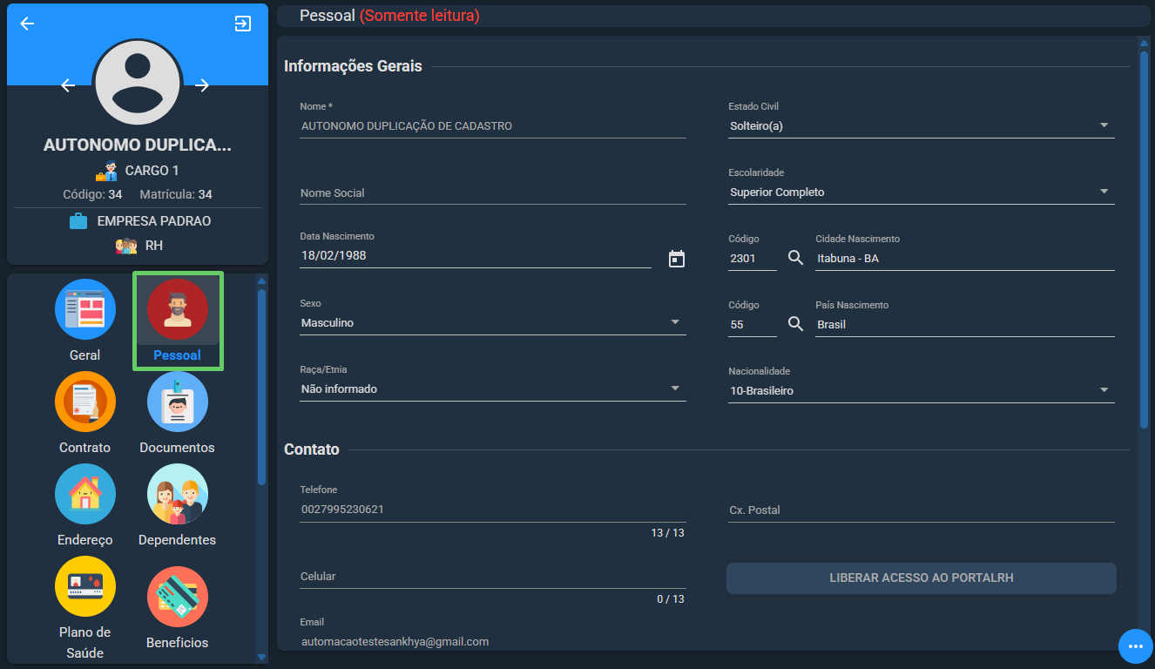1155x669 pixels.
Task: Expand the Escolaridade dropdown
Action: coord(1104,192)
